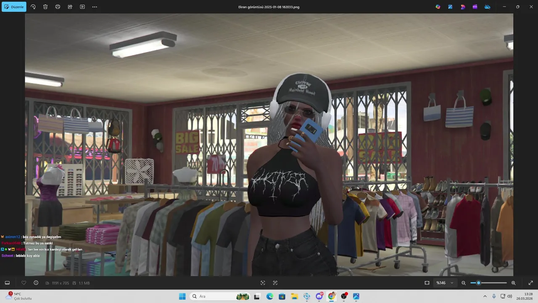
Task: Open File Explorer from the taskbar
Action: (x=294, y=296)
